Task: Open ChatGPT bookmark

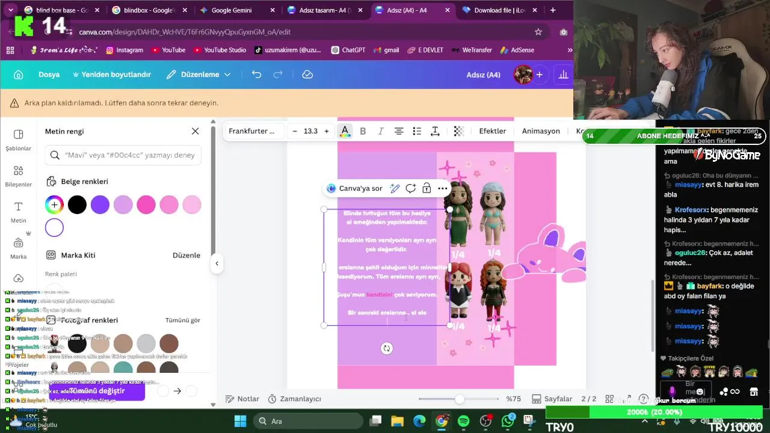Action: (348, 50)
